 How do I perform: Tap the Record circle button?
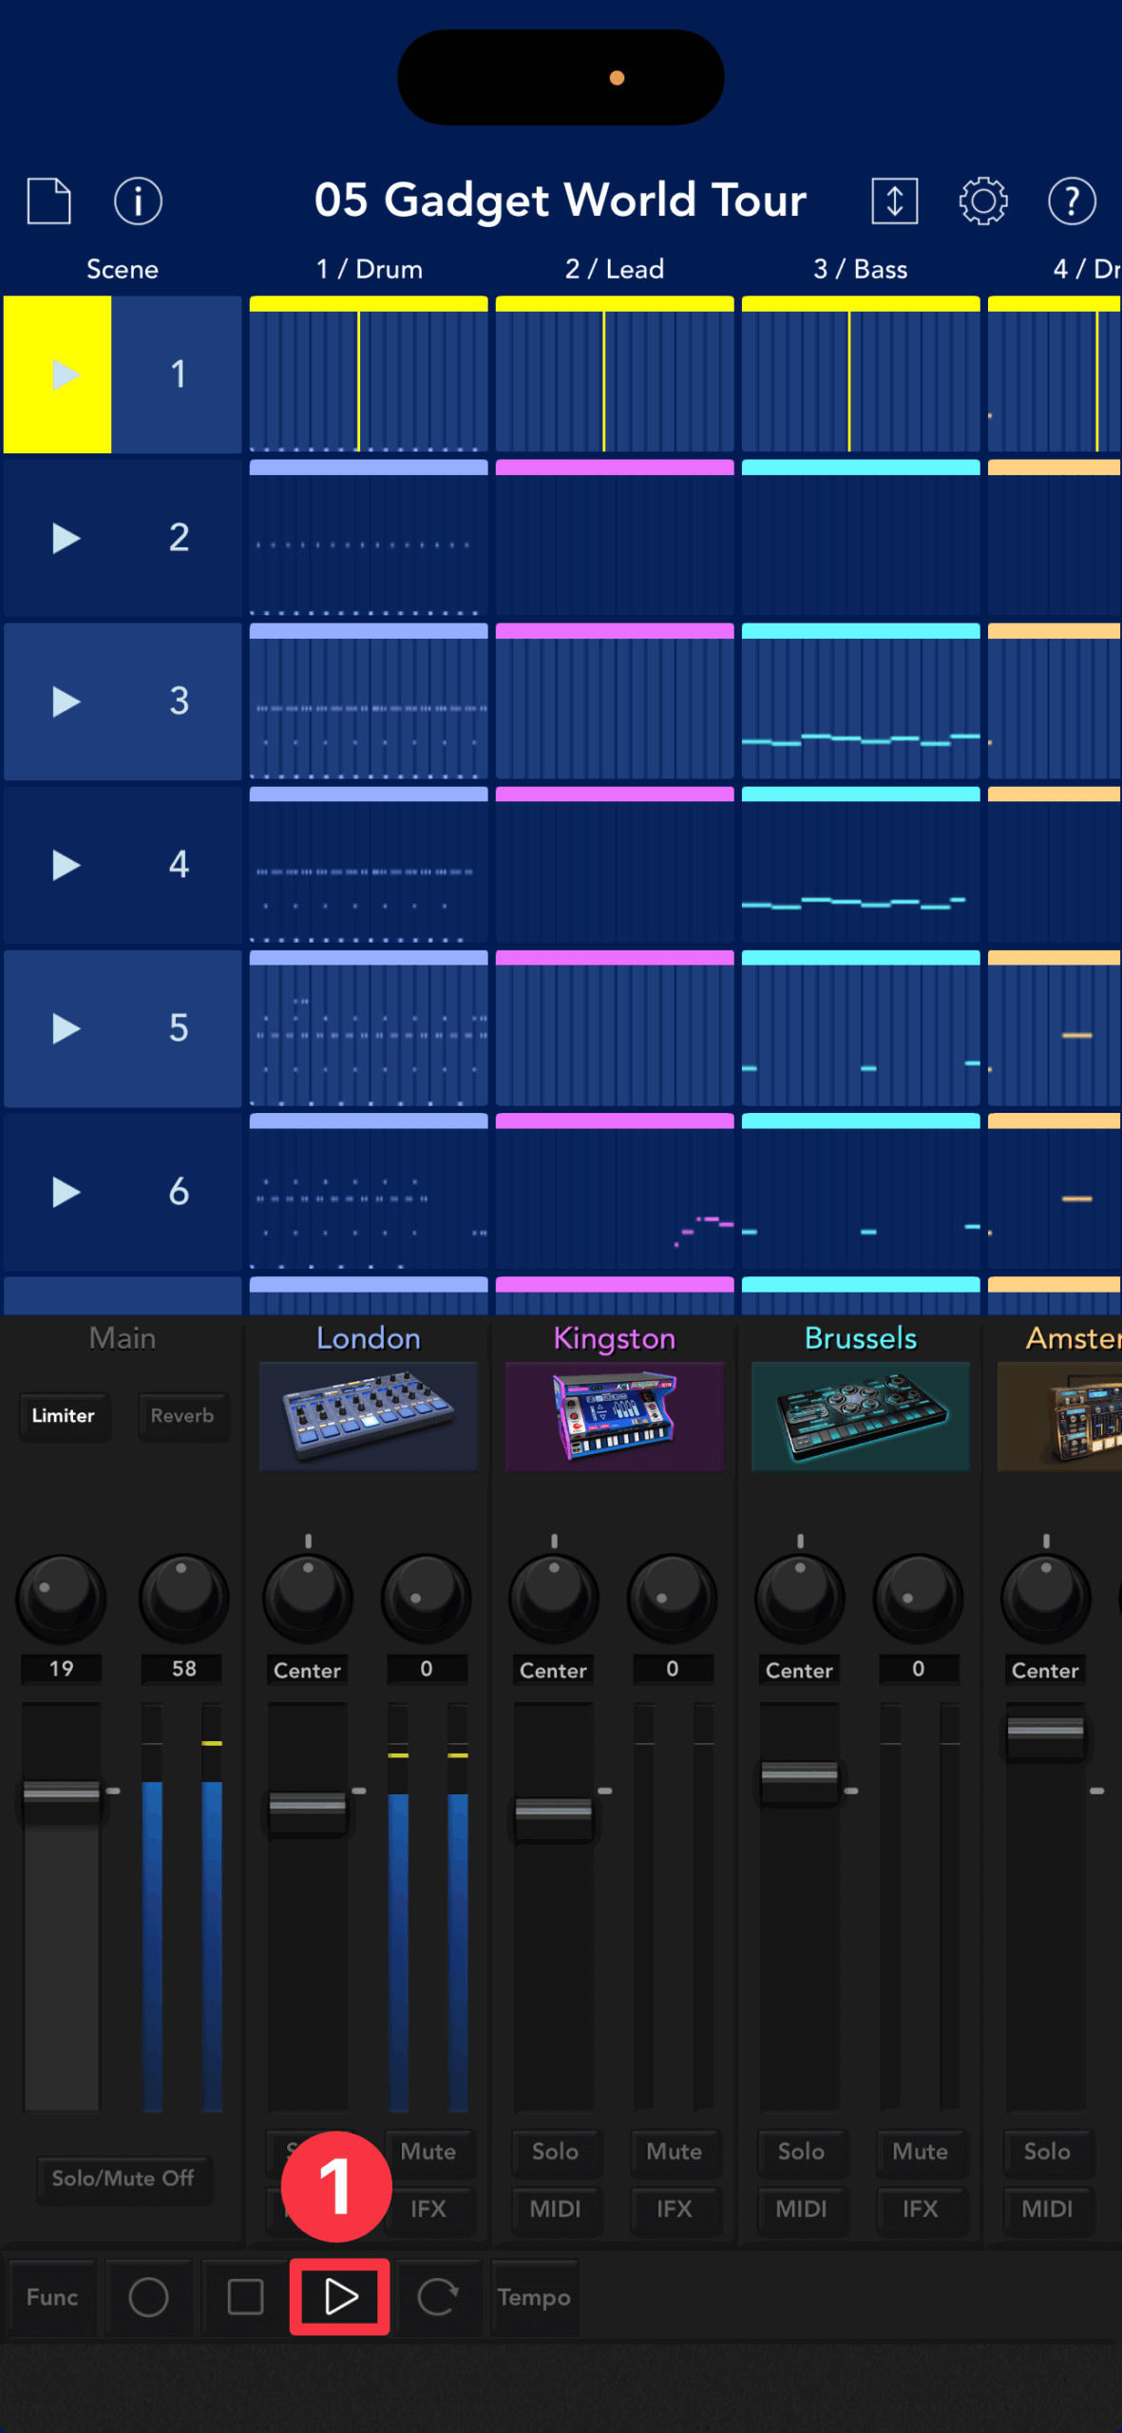[x=148, y=2297]
